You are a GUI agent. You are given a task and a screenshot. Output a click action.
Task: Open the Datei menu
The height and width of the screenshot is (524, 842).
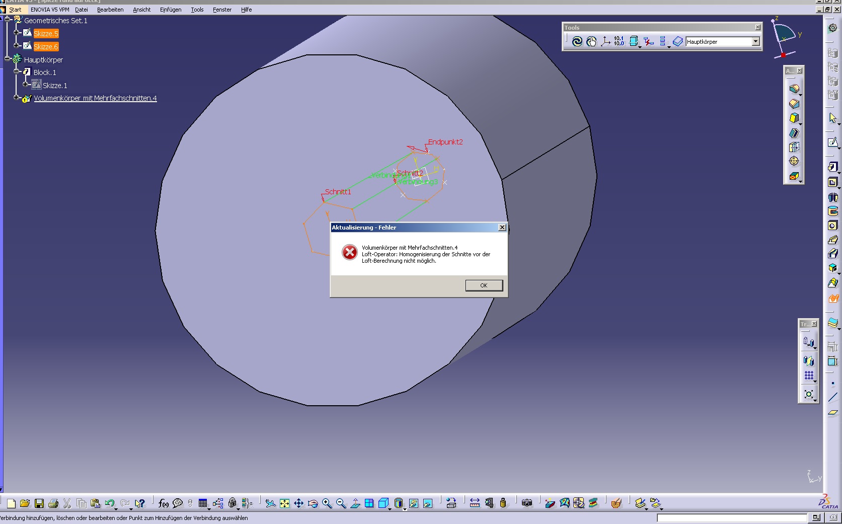(x=82, y=10)
